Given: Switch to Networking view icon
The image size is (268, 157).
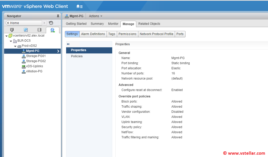Looking at the screenshot, I should [x=53, y=30].
